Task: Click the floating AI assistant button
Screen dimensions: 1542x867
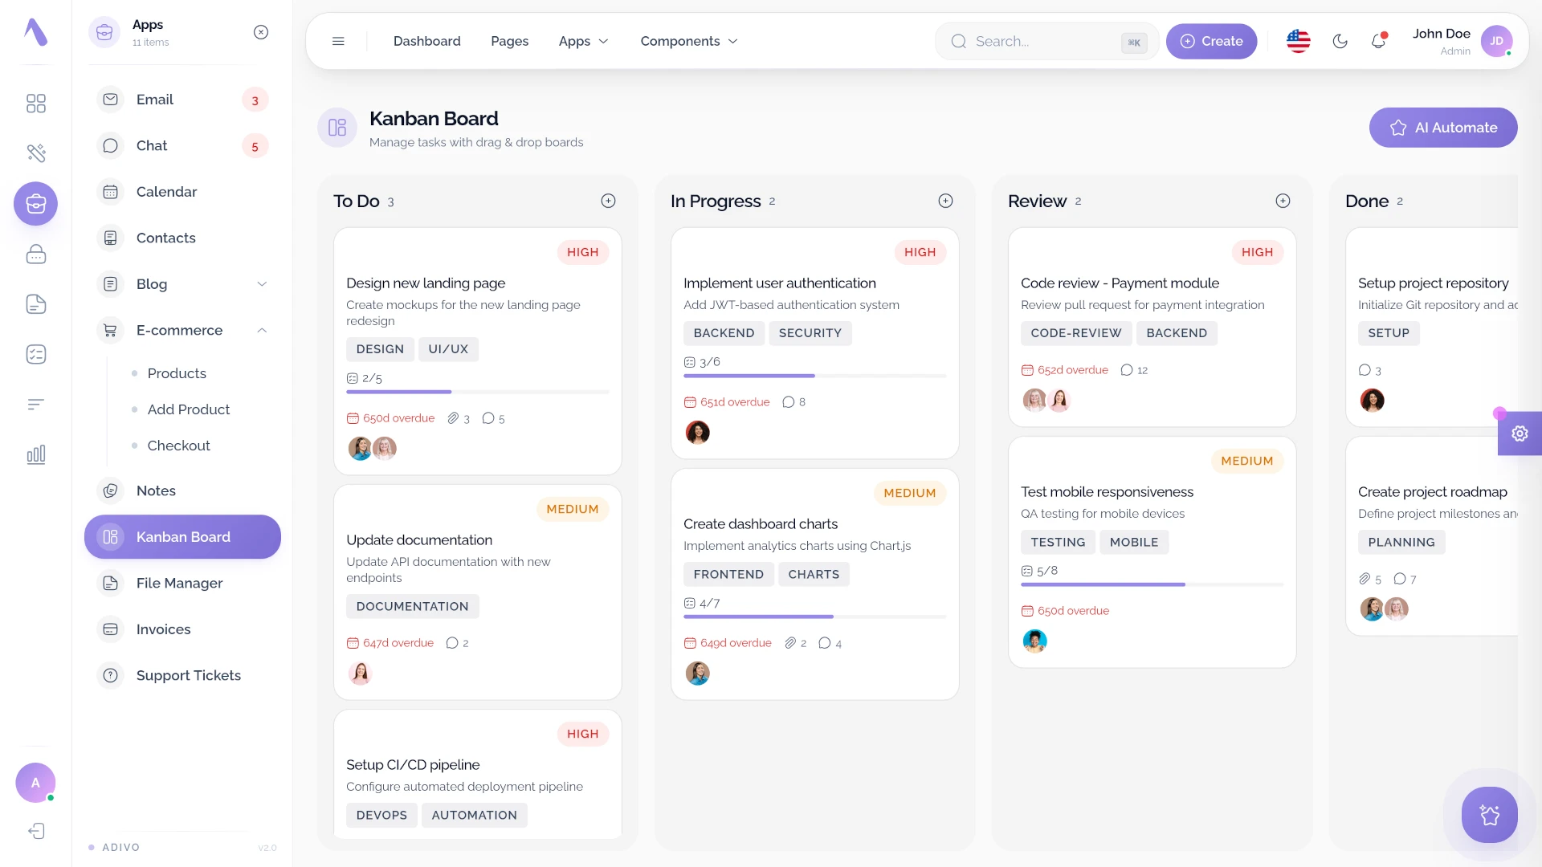Action: point(1489,815)
